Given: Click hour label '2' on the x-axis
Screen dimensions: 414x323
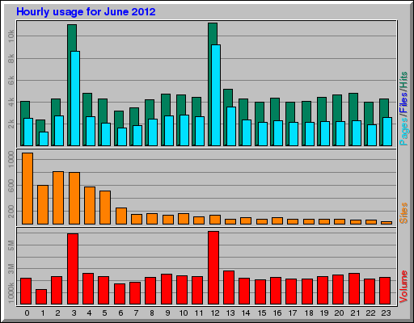Looking at the screenshot, I should click(x=58, y=313).
